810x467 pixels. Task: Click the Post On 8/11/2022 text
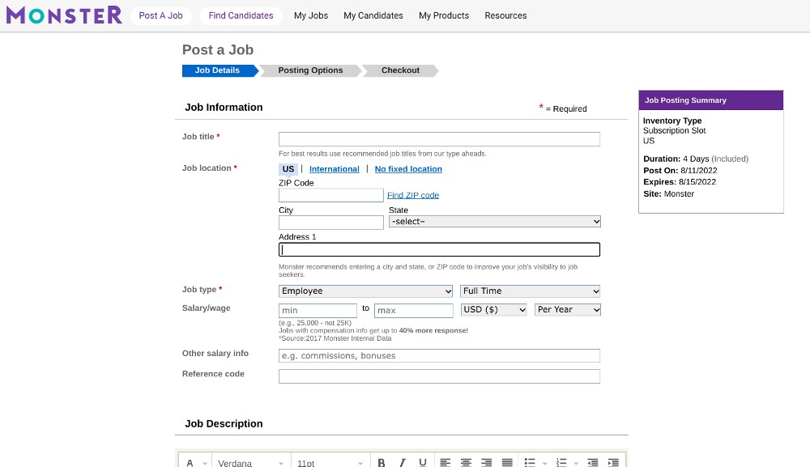[680, 171]
